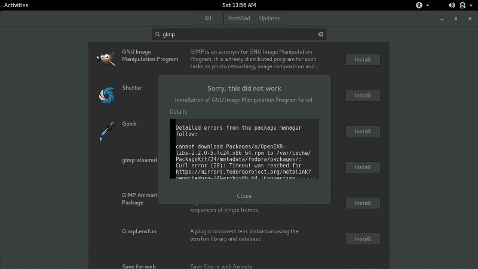This screenshot has height=269, width=478.
Task: Click the volume speaker icon
Action: pyautogui.click(x=452, y=5)
